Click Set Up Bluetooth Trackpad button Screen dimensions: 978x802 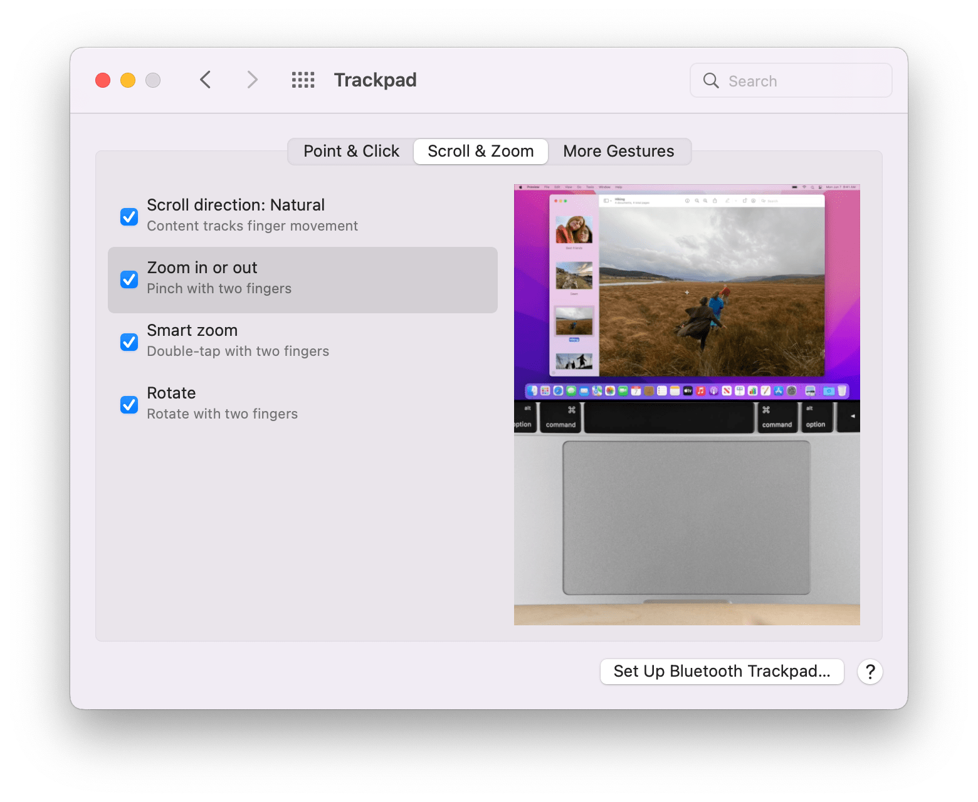point(722,671)
